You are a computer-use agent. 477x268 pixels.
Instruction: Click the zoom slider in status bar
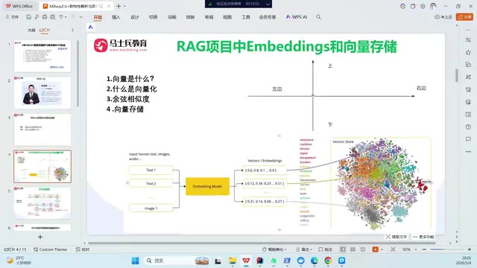tap(447, 249)
